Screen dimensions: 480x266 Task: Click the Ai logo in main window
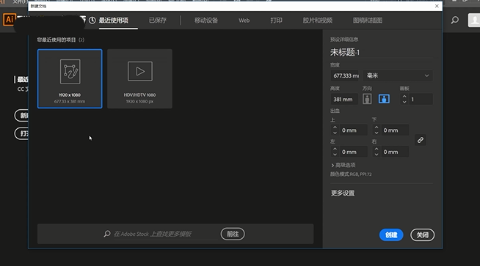point(10,20)
